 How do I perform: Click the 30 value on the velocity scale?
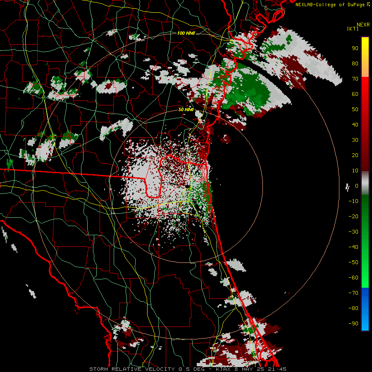[x=355, y=140]
